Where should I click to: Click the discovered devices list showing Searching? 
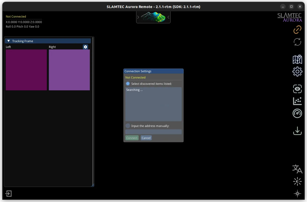click(x=153, y=104)
